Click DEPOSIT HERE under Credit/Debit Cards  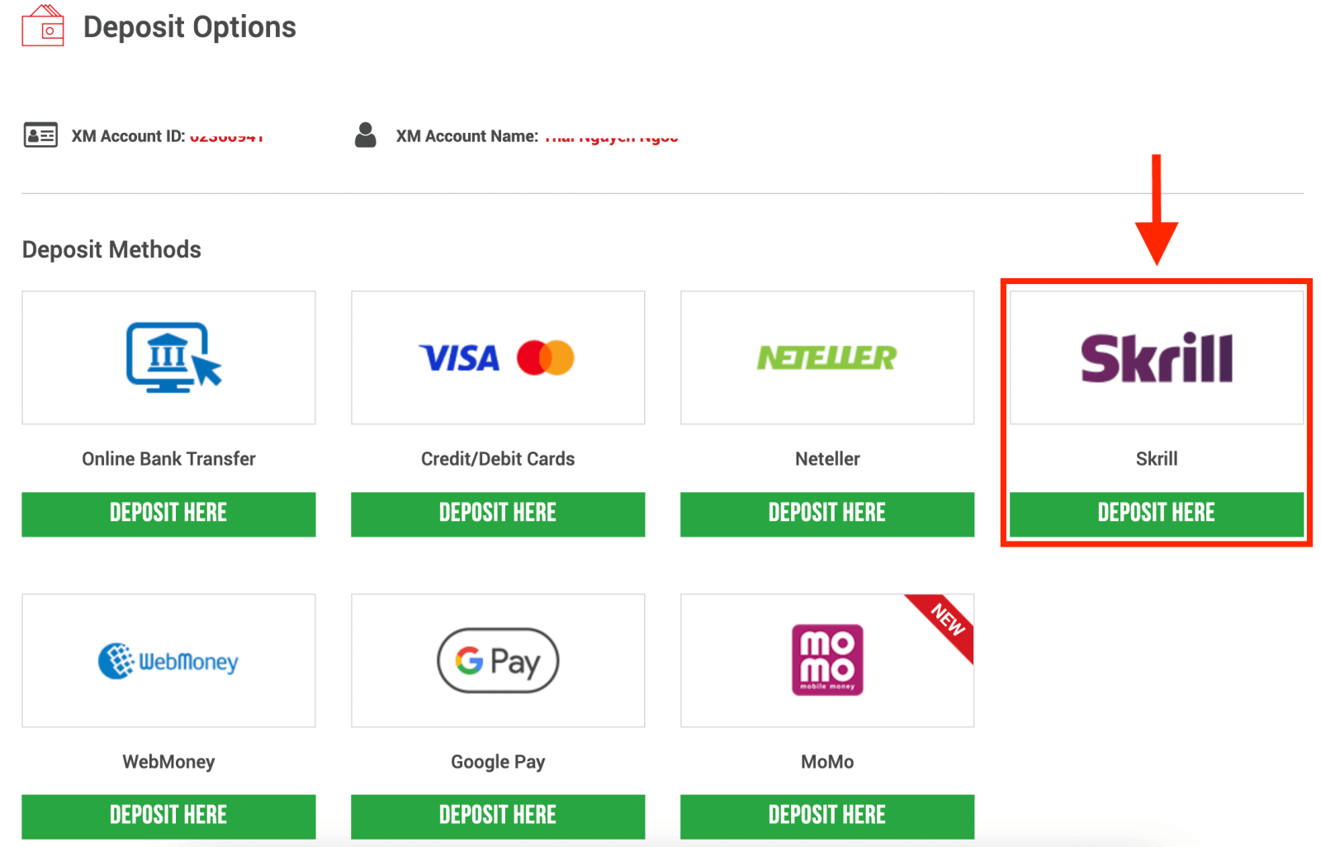(x=497, y=513)
